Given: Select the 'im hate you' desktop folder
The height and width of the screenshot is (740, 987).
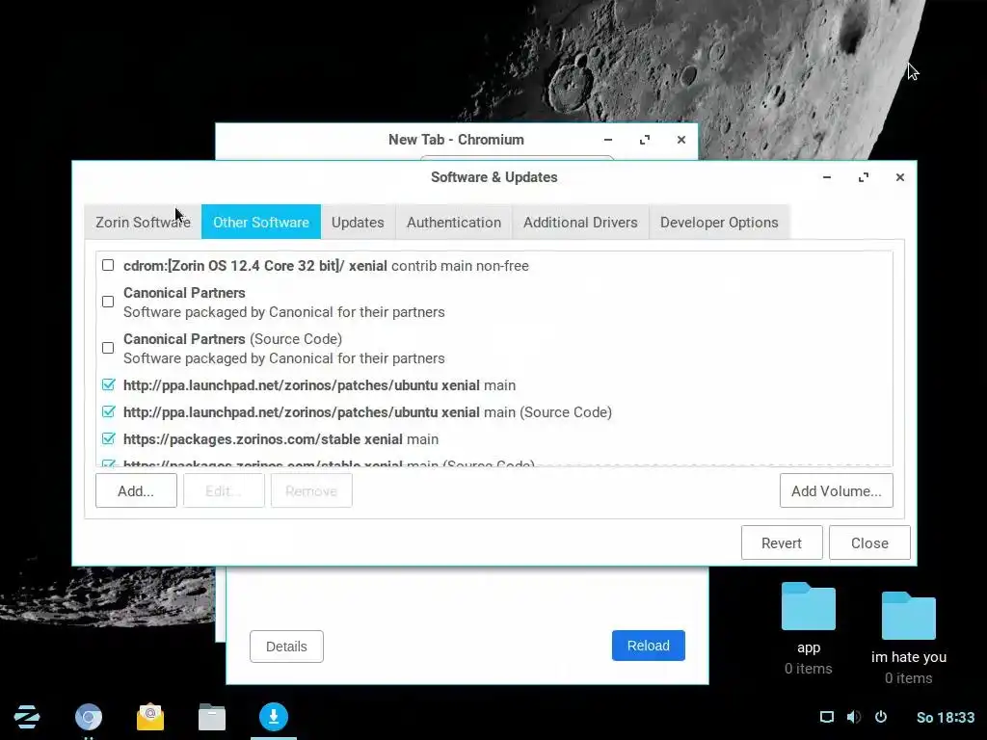Looking at the screenshot, I should (908, 638).
